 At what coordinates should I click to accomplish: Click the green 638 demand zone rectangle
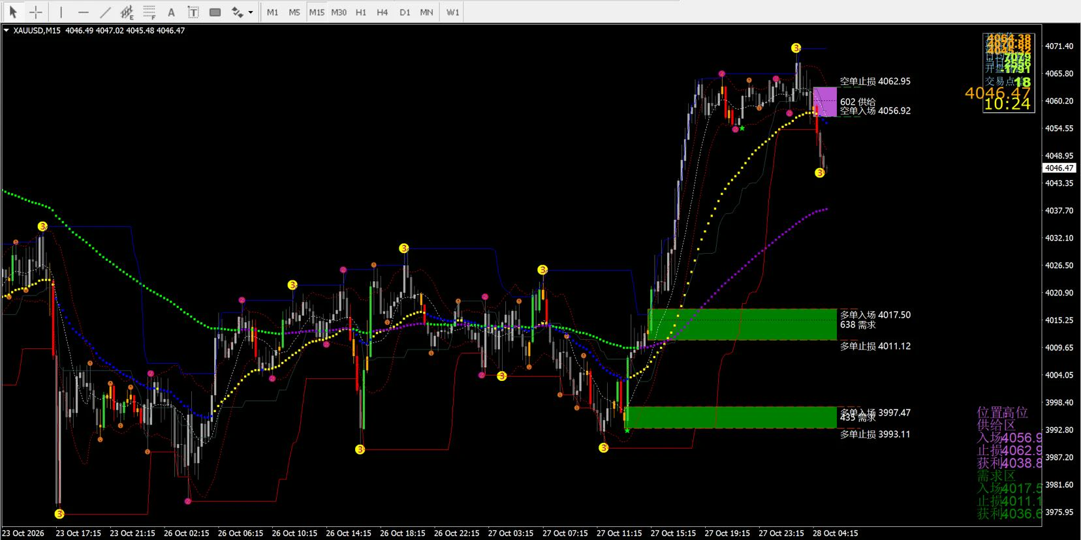(x=742, y=324)
